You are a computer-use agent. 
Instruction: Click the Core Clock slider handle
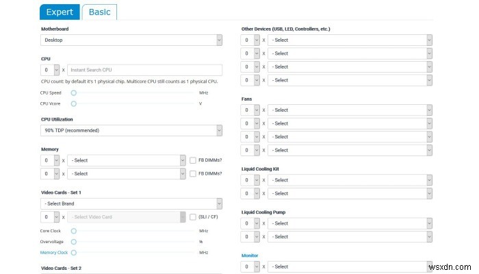pos(74,231)
